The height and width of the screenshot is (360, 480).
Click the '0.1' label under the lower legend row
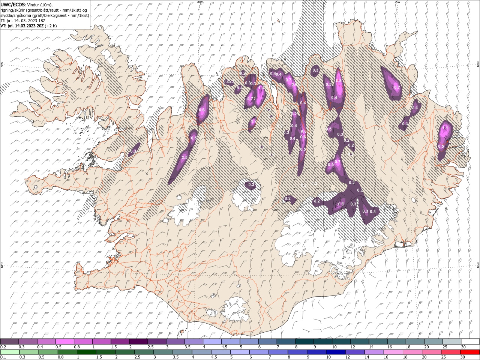click(3, 357)
